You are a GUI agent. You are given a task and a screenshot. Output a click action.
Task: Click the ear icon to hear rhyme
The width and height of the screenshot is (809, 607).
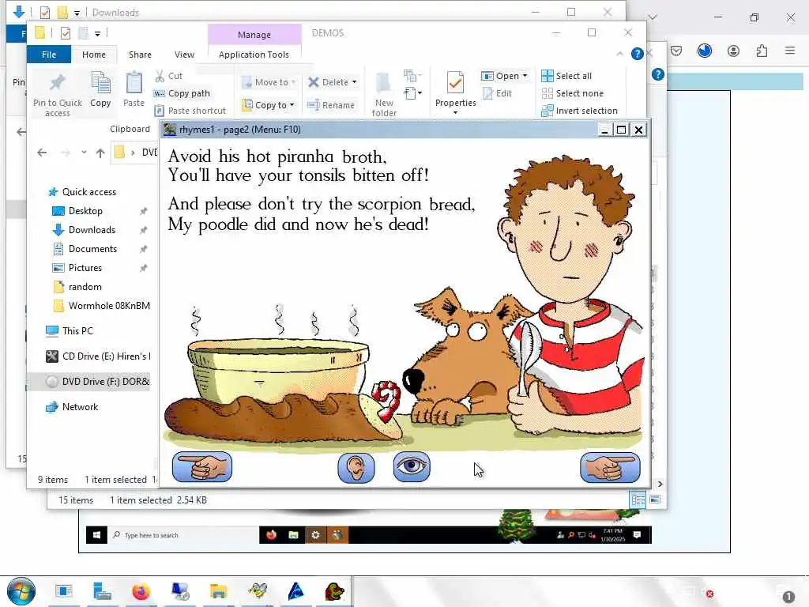(356, 468)
